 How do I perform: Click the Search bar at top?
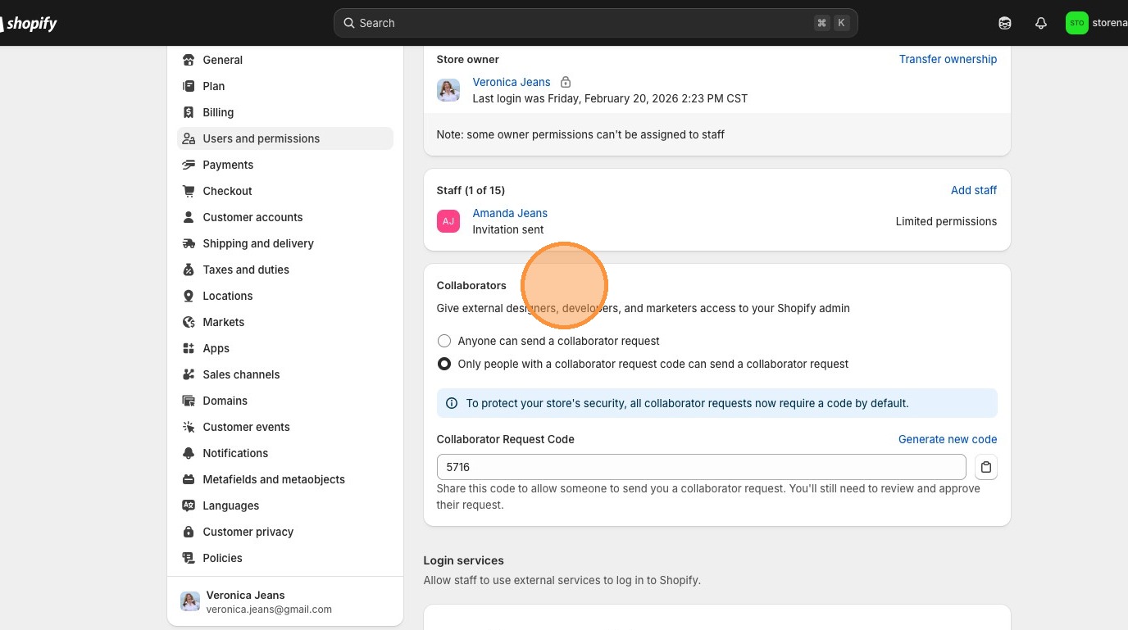(596, 23)
